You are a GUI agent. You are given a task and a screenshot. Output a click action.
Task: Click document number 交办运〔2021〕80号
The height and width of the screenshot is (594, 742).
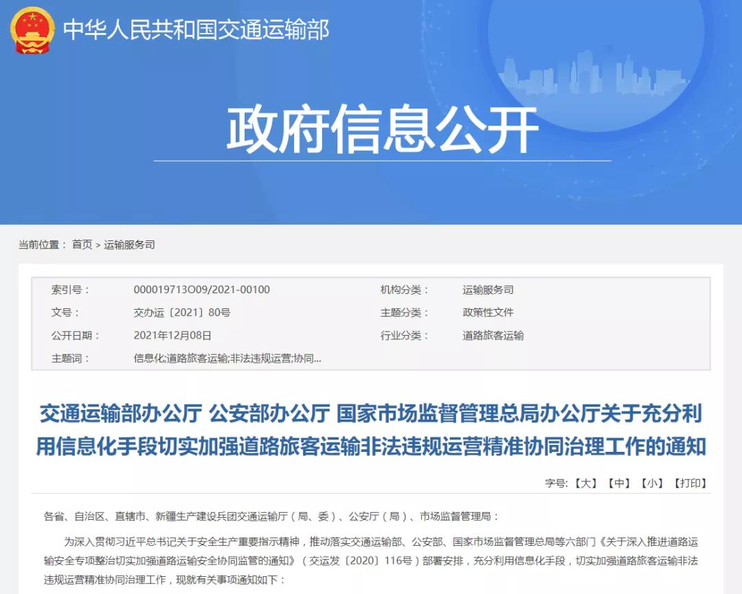point(181,312)
